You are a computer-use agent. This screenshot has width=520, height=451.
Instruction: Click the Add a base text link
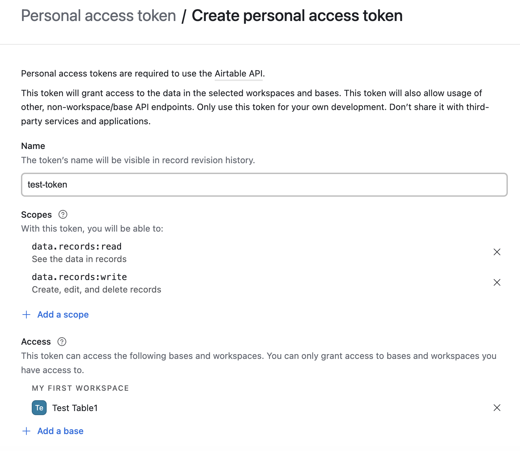pyautogui.click(x=60, y=431)
